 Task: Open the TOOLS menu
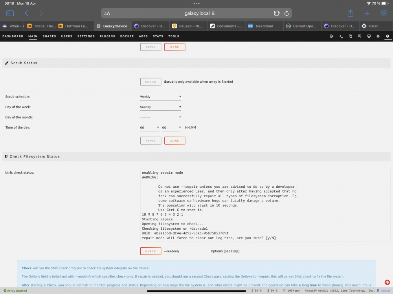(174, 36)
